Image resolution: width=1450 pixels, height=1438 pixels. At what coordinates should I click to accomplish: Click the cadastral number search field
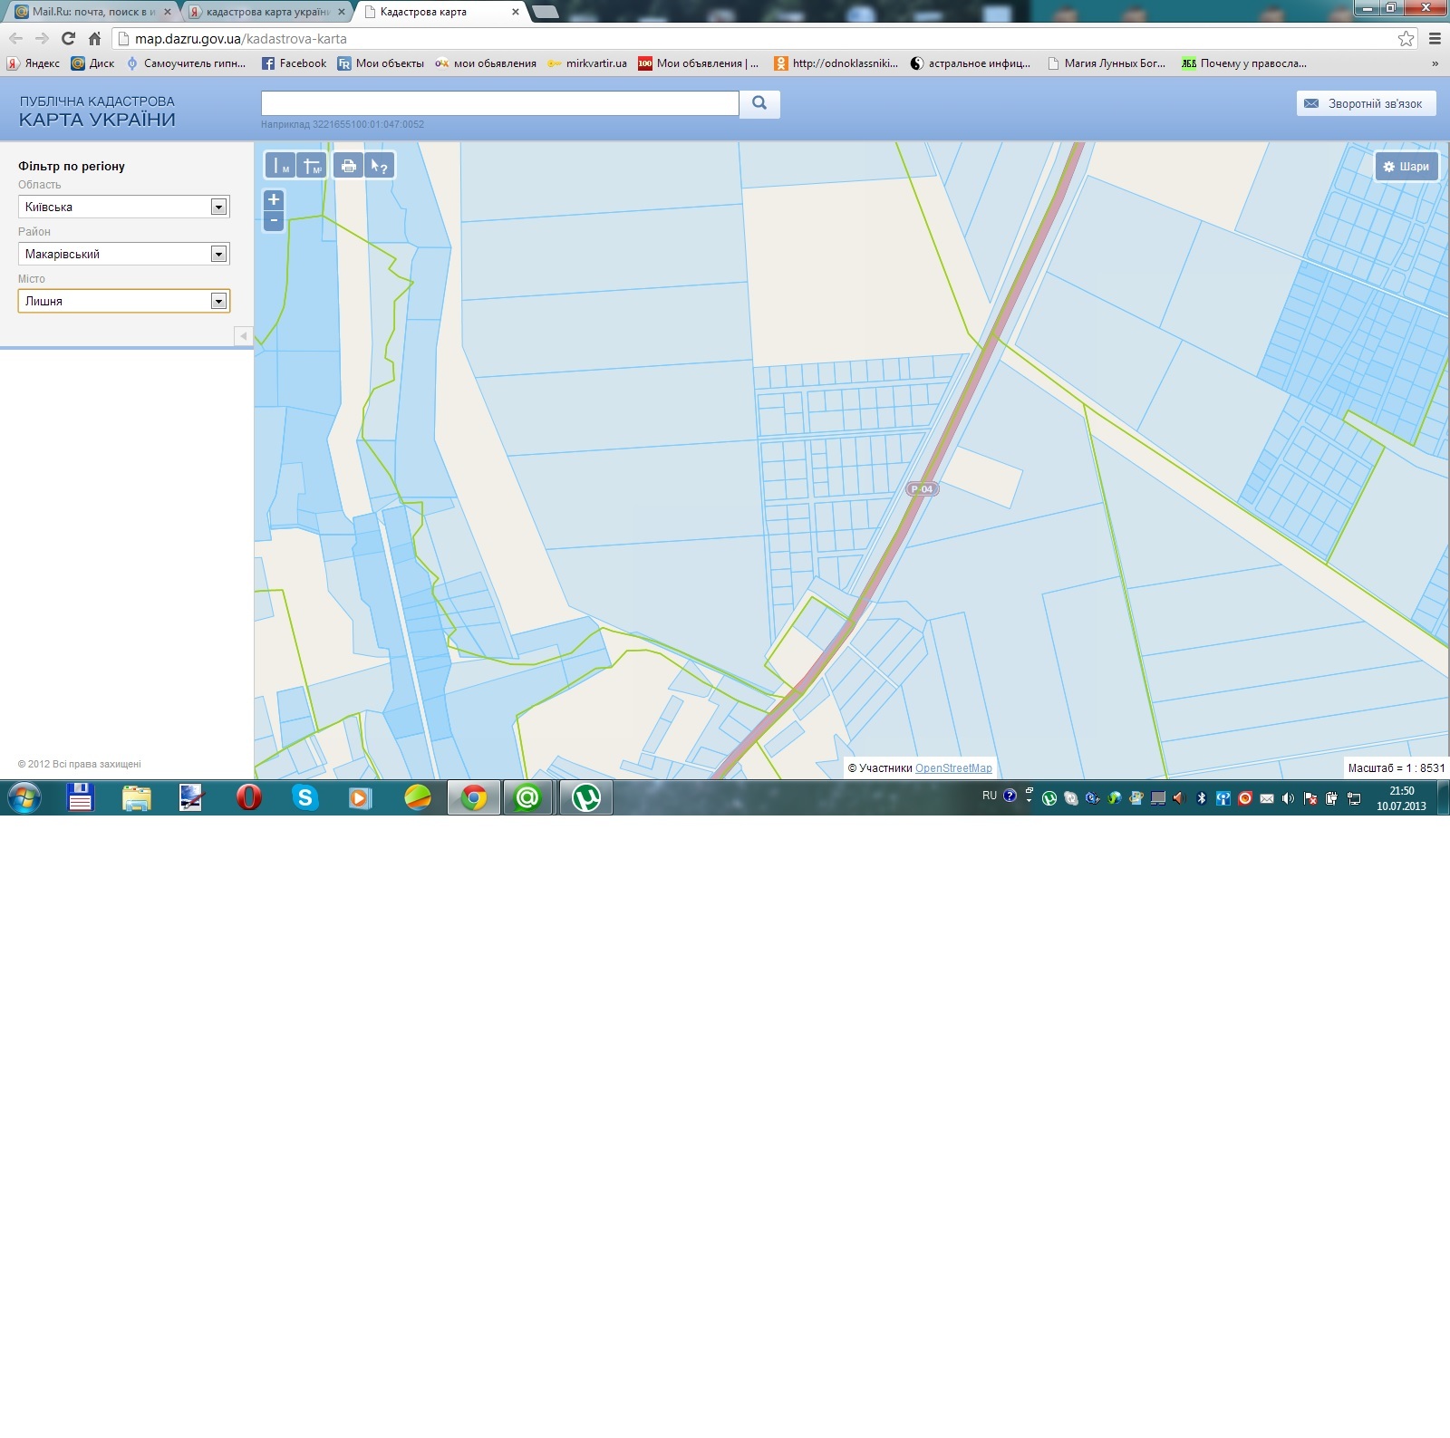499,103
